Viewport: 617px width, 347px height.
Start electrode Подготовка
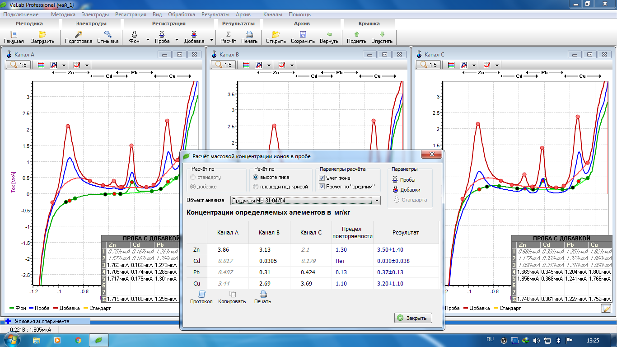(x=78, y=37)
